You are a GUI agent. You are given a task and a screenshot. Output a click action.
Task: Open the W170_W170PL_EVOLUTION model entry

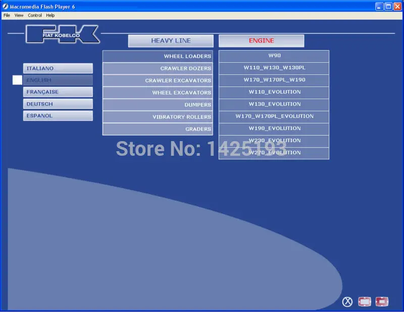click(274, 116)
